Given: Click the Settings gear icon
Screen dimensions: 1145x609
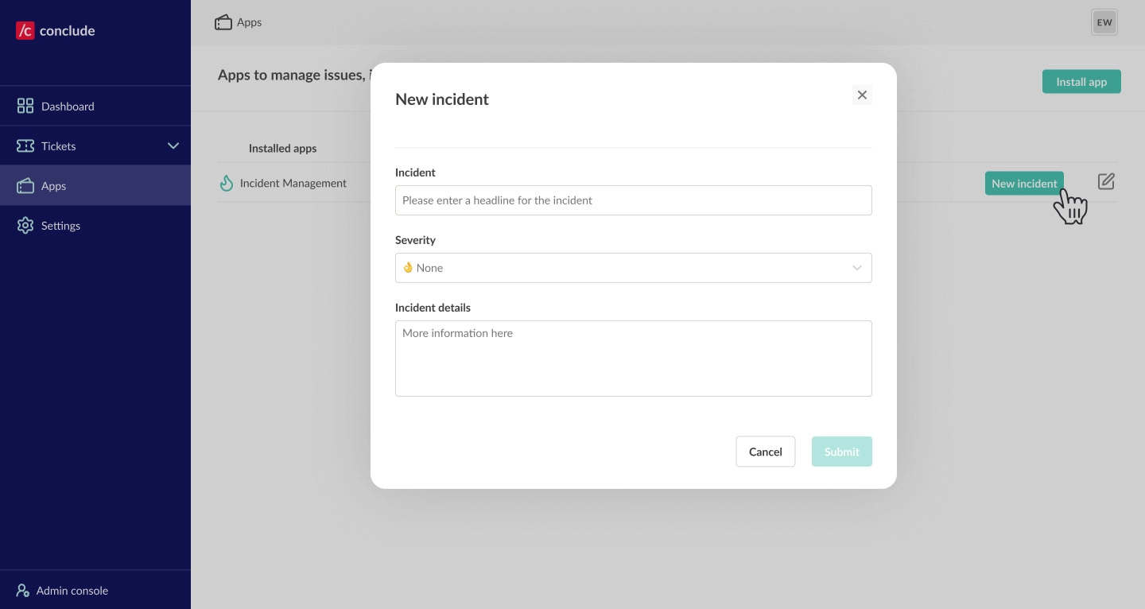Looking at the screenshot, I should 25,226.
